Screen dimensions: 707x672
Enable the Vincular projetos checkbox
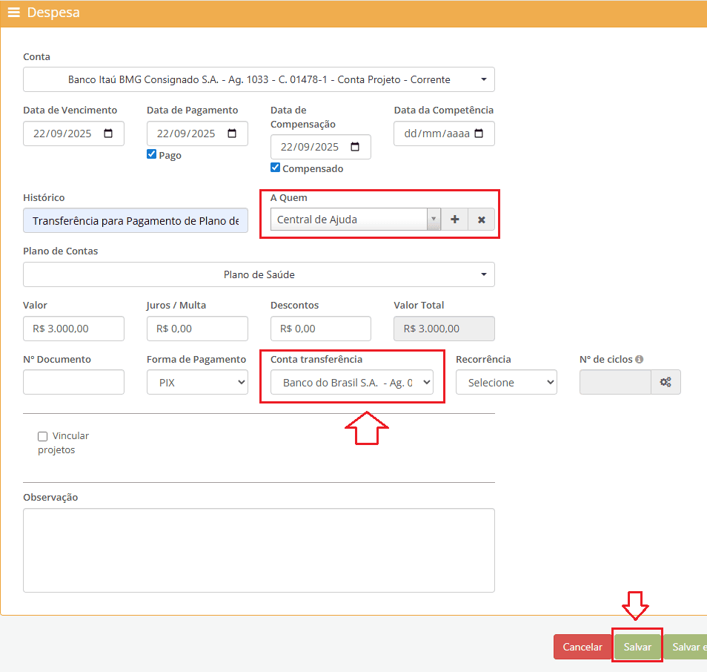pyautogui.click(x=43, y=436)
